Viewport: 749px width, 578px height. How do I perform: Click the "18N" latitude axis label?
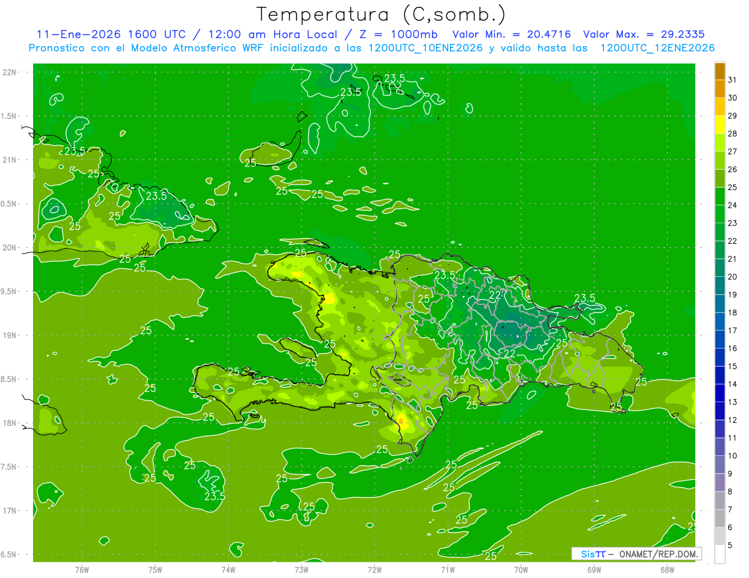point(11,423)
